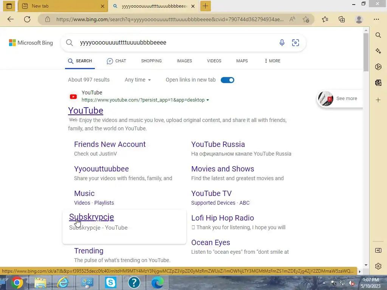The width and height of the screenshot is (387, 290).
Task: Open the Playlists sublink under Music
Action: [104, 203]
